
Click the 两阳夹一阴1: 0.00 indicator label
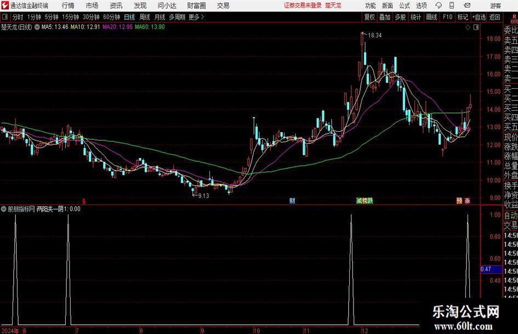[59, 209]
